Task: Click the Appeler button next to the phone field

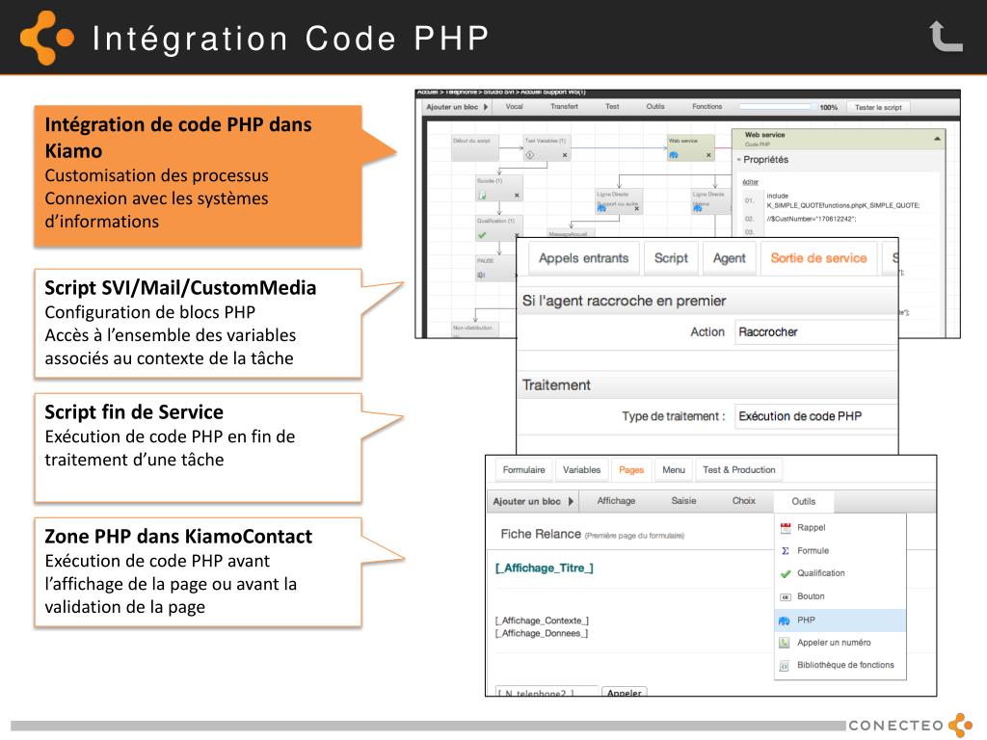Action: pos(624,692)
